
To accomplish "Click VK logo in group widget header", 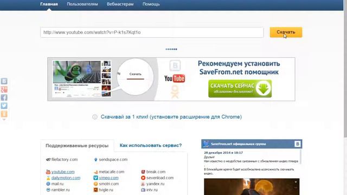I will pyautogui.click(x=298, y=144).
